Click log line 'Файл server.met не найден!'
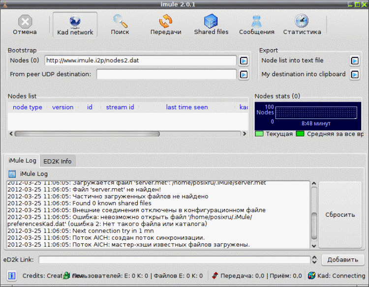Viewport: 369px width, 287px height. click(x=84, y=190)
